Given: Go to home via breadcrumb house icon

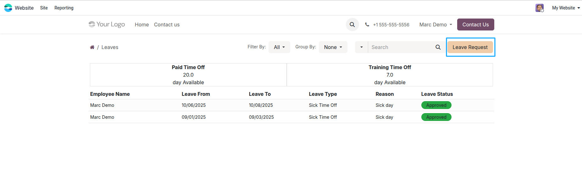Looking at the screenshot, I should coord(92,47).
